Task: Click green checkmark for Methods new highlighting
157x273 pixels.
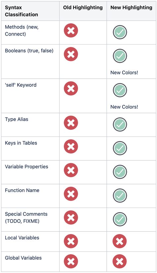Action: (120, 32)
